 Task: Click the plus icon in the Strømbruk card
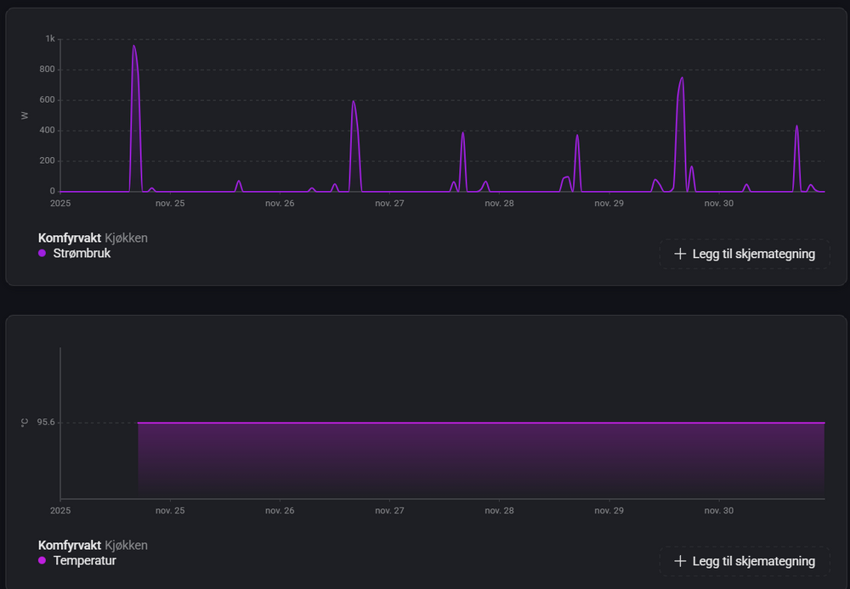click(679, 254)
